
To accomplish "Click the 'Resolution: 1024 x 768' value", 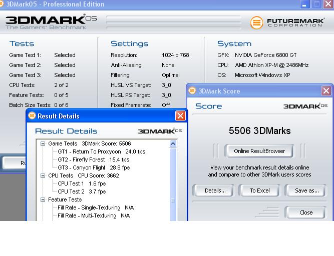I will pyautogui.click(x=175, y=55).
